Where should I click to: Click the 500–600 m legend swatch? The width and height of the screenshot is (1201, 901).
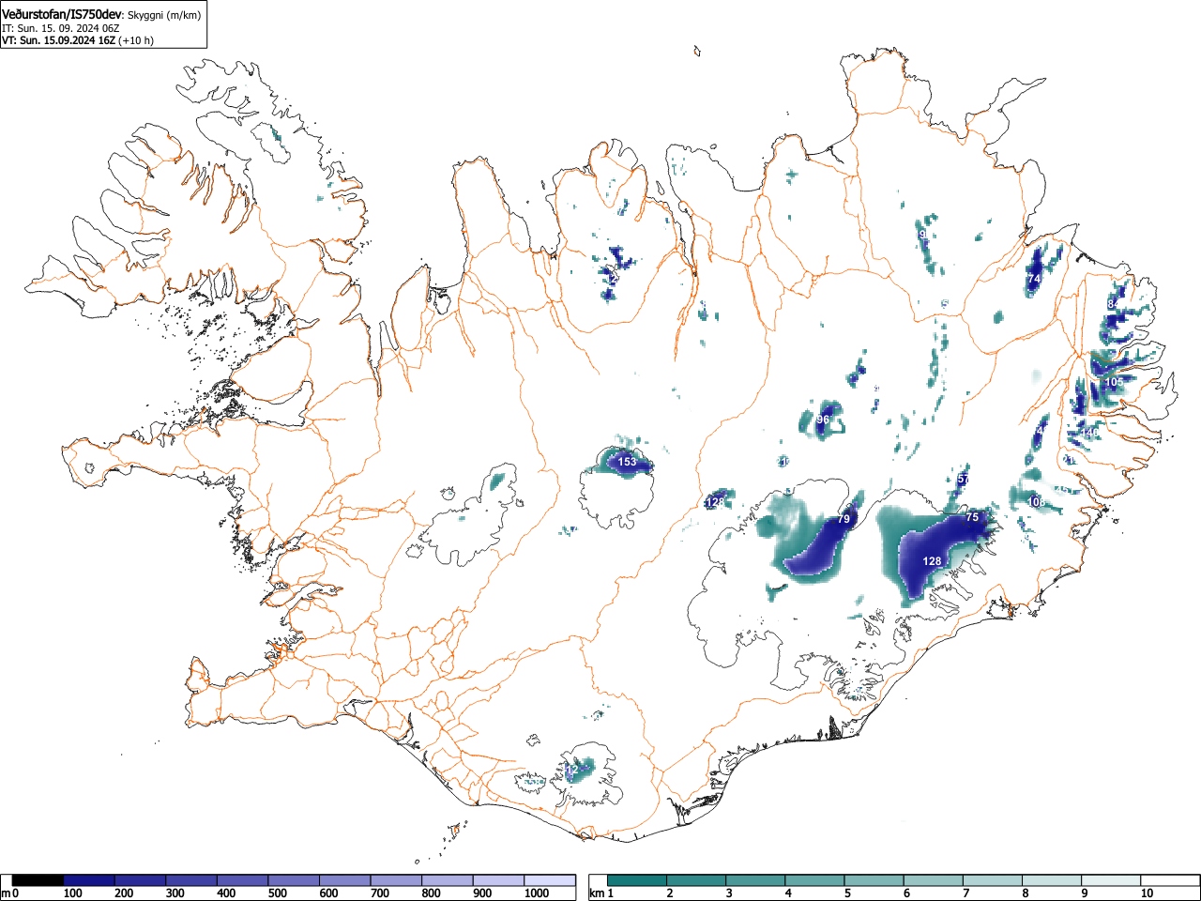coord(294,880)
